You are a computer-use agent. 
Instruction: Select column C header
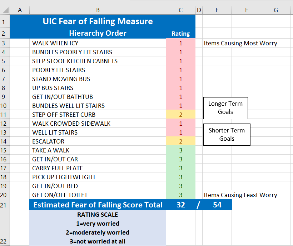(180, 10)
